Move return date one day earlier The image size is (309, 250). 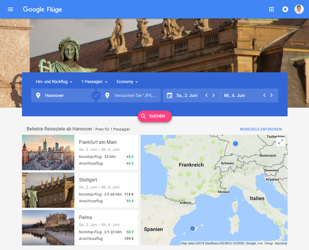pyautogui.click(x=265, y=96)
